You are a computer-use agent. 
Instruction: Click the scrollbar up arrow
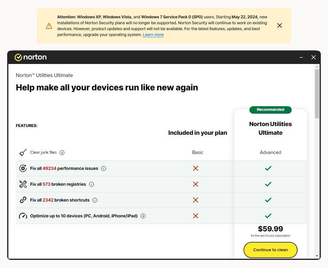(317, 67)
